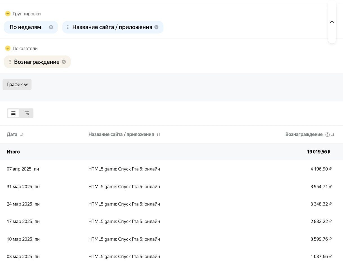Sort table by Дата column arrows

click(22, 134)
